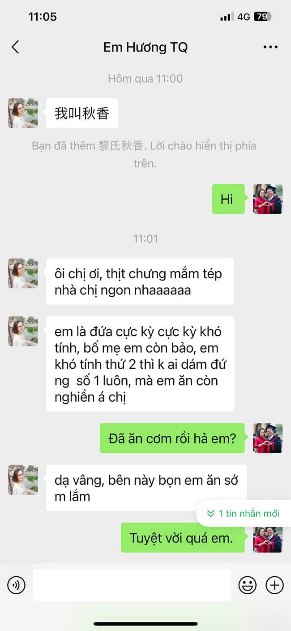Open avatar beside 'dạ vâng, bên này' message
Image resolution: width=291 pixels, height=631 pixels.
click(x=23, y=480)
